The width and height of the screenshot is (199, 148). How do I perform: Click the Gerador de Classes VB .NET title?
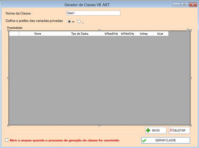point(87,5)
